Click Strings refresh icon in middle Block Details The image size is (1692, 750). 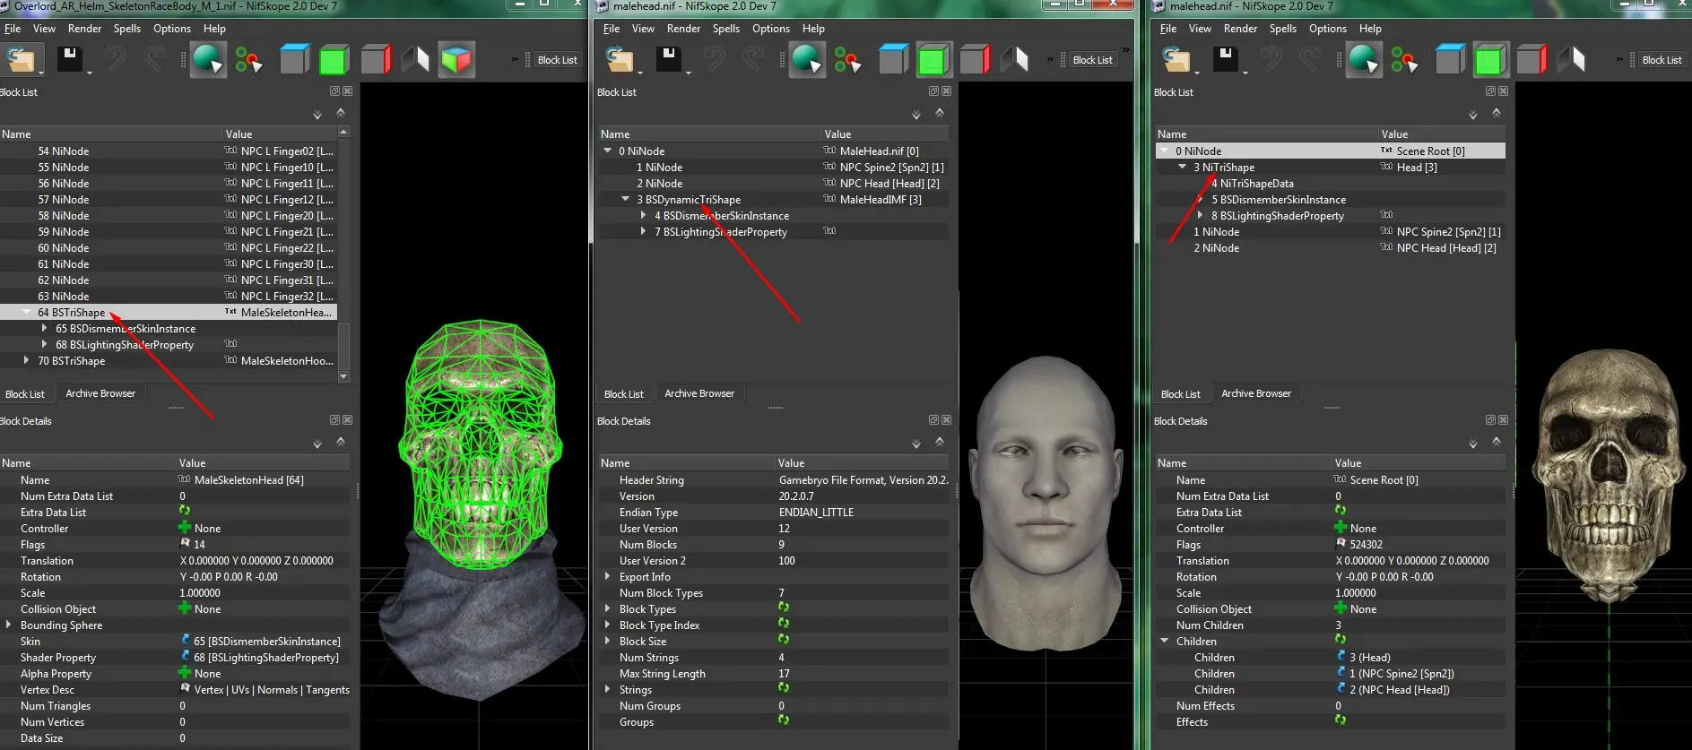click(784, 688)
